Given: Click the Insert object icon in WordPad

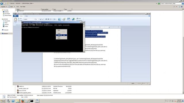Looking at the screenshot, I should pyautogui.click(x=73, y=19).
